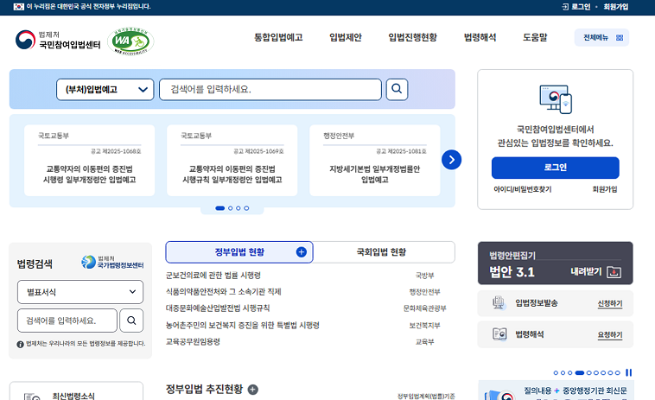Image resolution: width=655 pixels, height=400 pixels.
Task: Open the 군보건의료에 관한 법률 시행령 entry
Action: 213,275
